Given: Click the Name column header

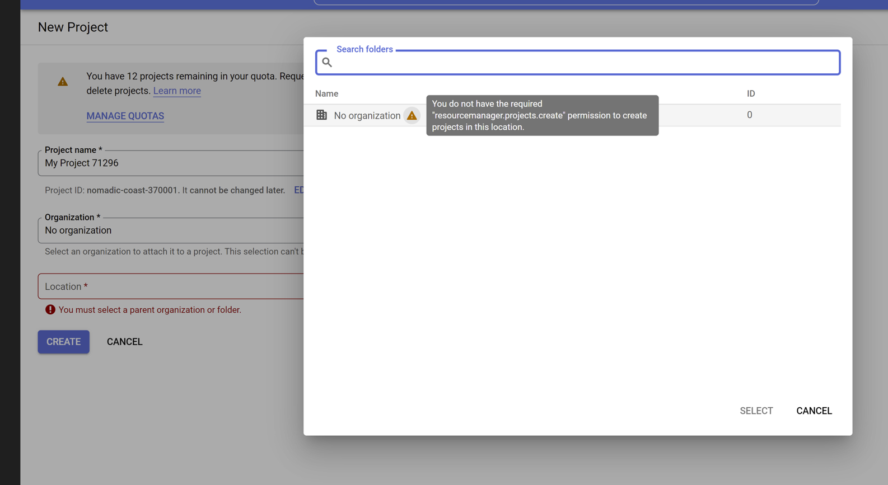Looking at the screenshot, I should [326, 93].
